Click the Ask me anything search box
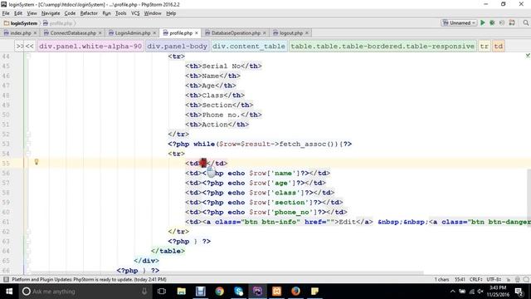 (85, 292)
